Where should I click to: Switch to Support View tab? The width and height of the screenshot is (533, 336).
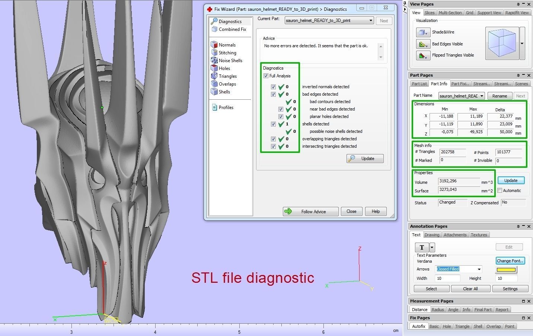489,13
